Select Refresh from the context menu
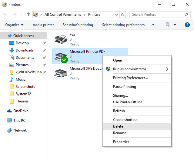Image resolution: width=194 pixels, height=160 pixels. [x=137, y=111]
